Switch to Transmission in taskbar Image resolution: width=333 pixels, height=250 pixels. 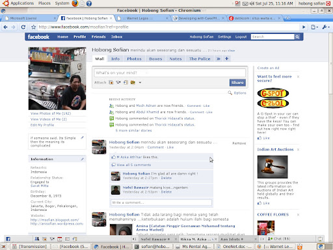[x=30, y=247]
